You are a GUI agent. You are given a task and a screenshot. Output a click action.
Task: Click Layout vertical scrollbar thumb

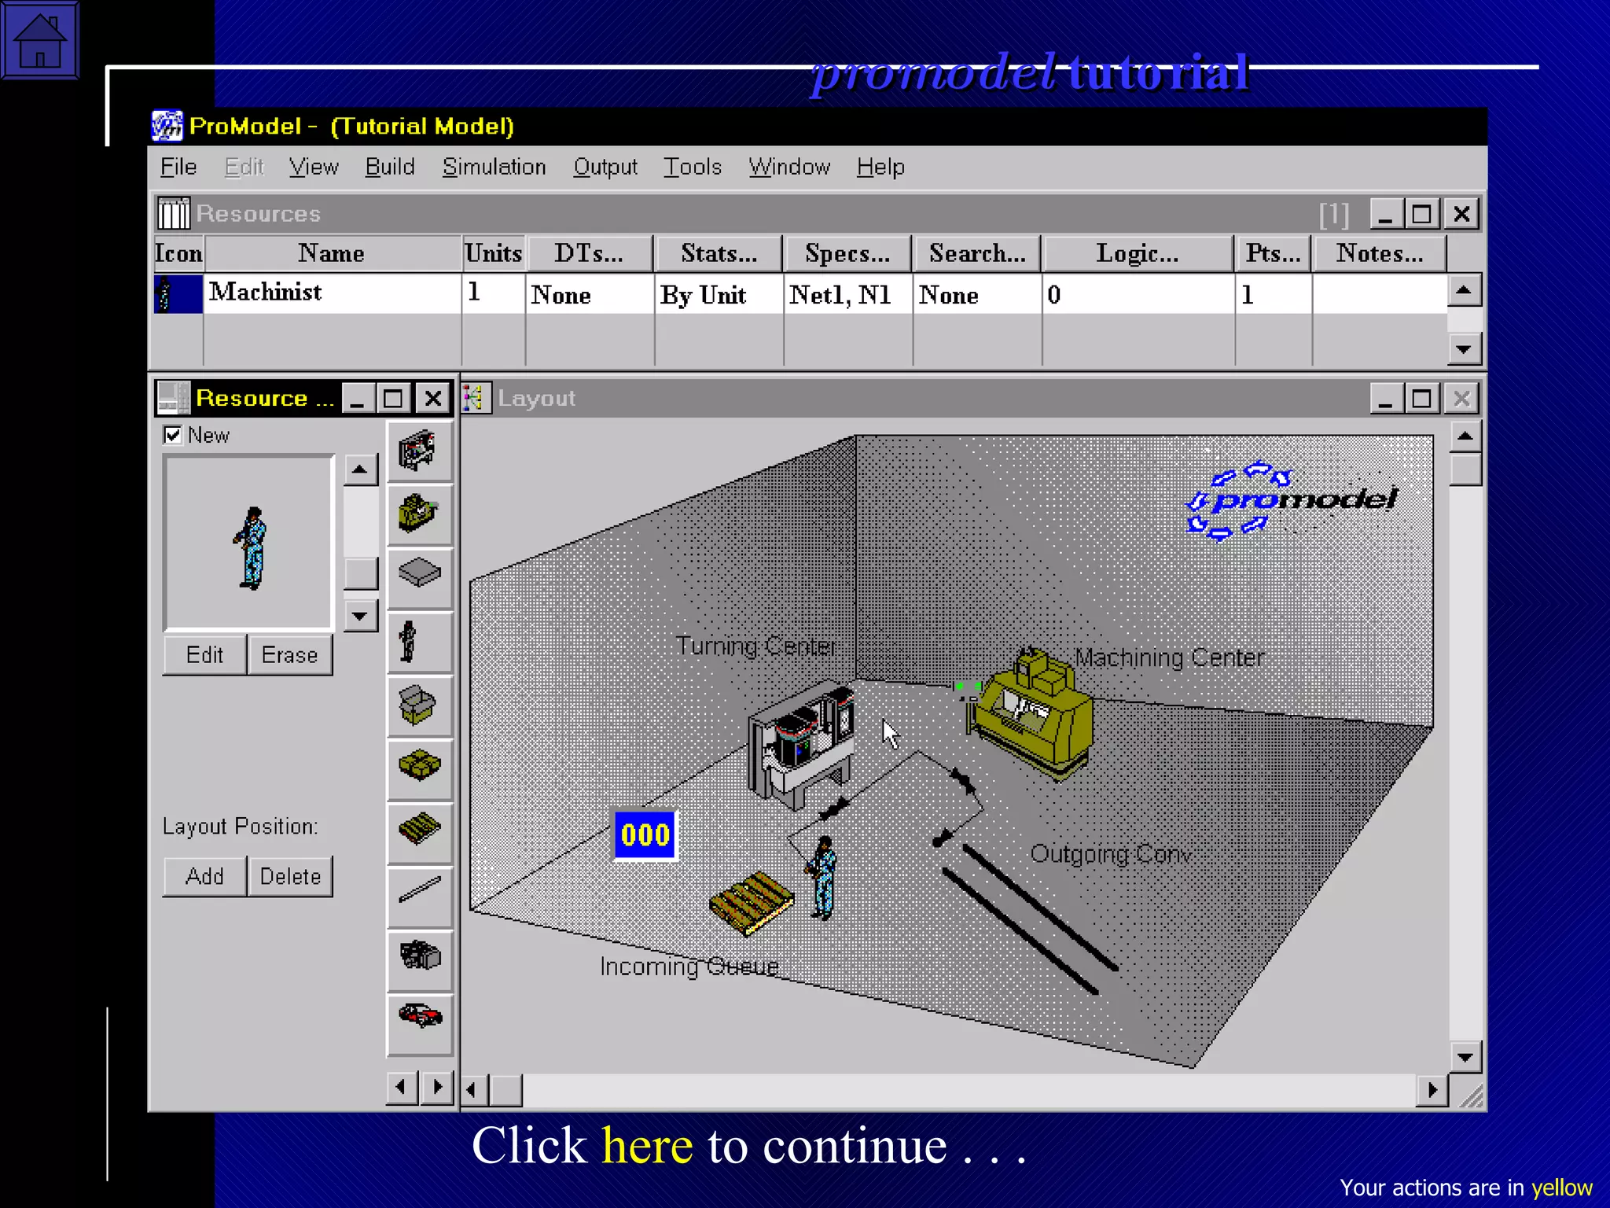pyautogui.click(x=1465, y=470)
